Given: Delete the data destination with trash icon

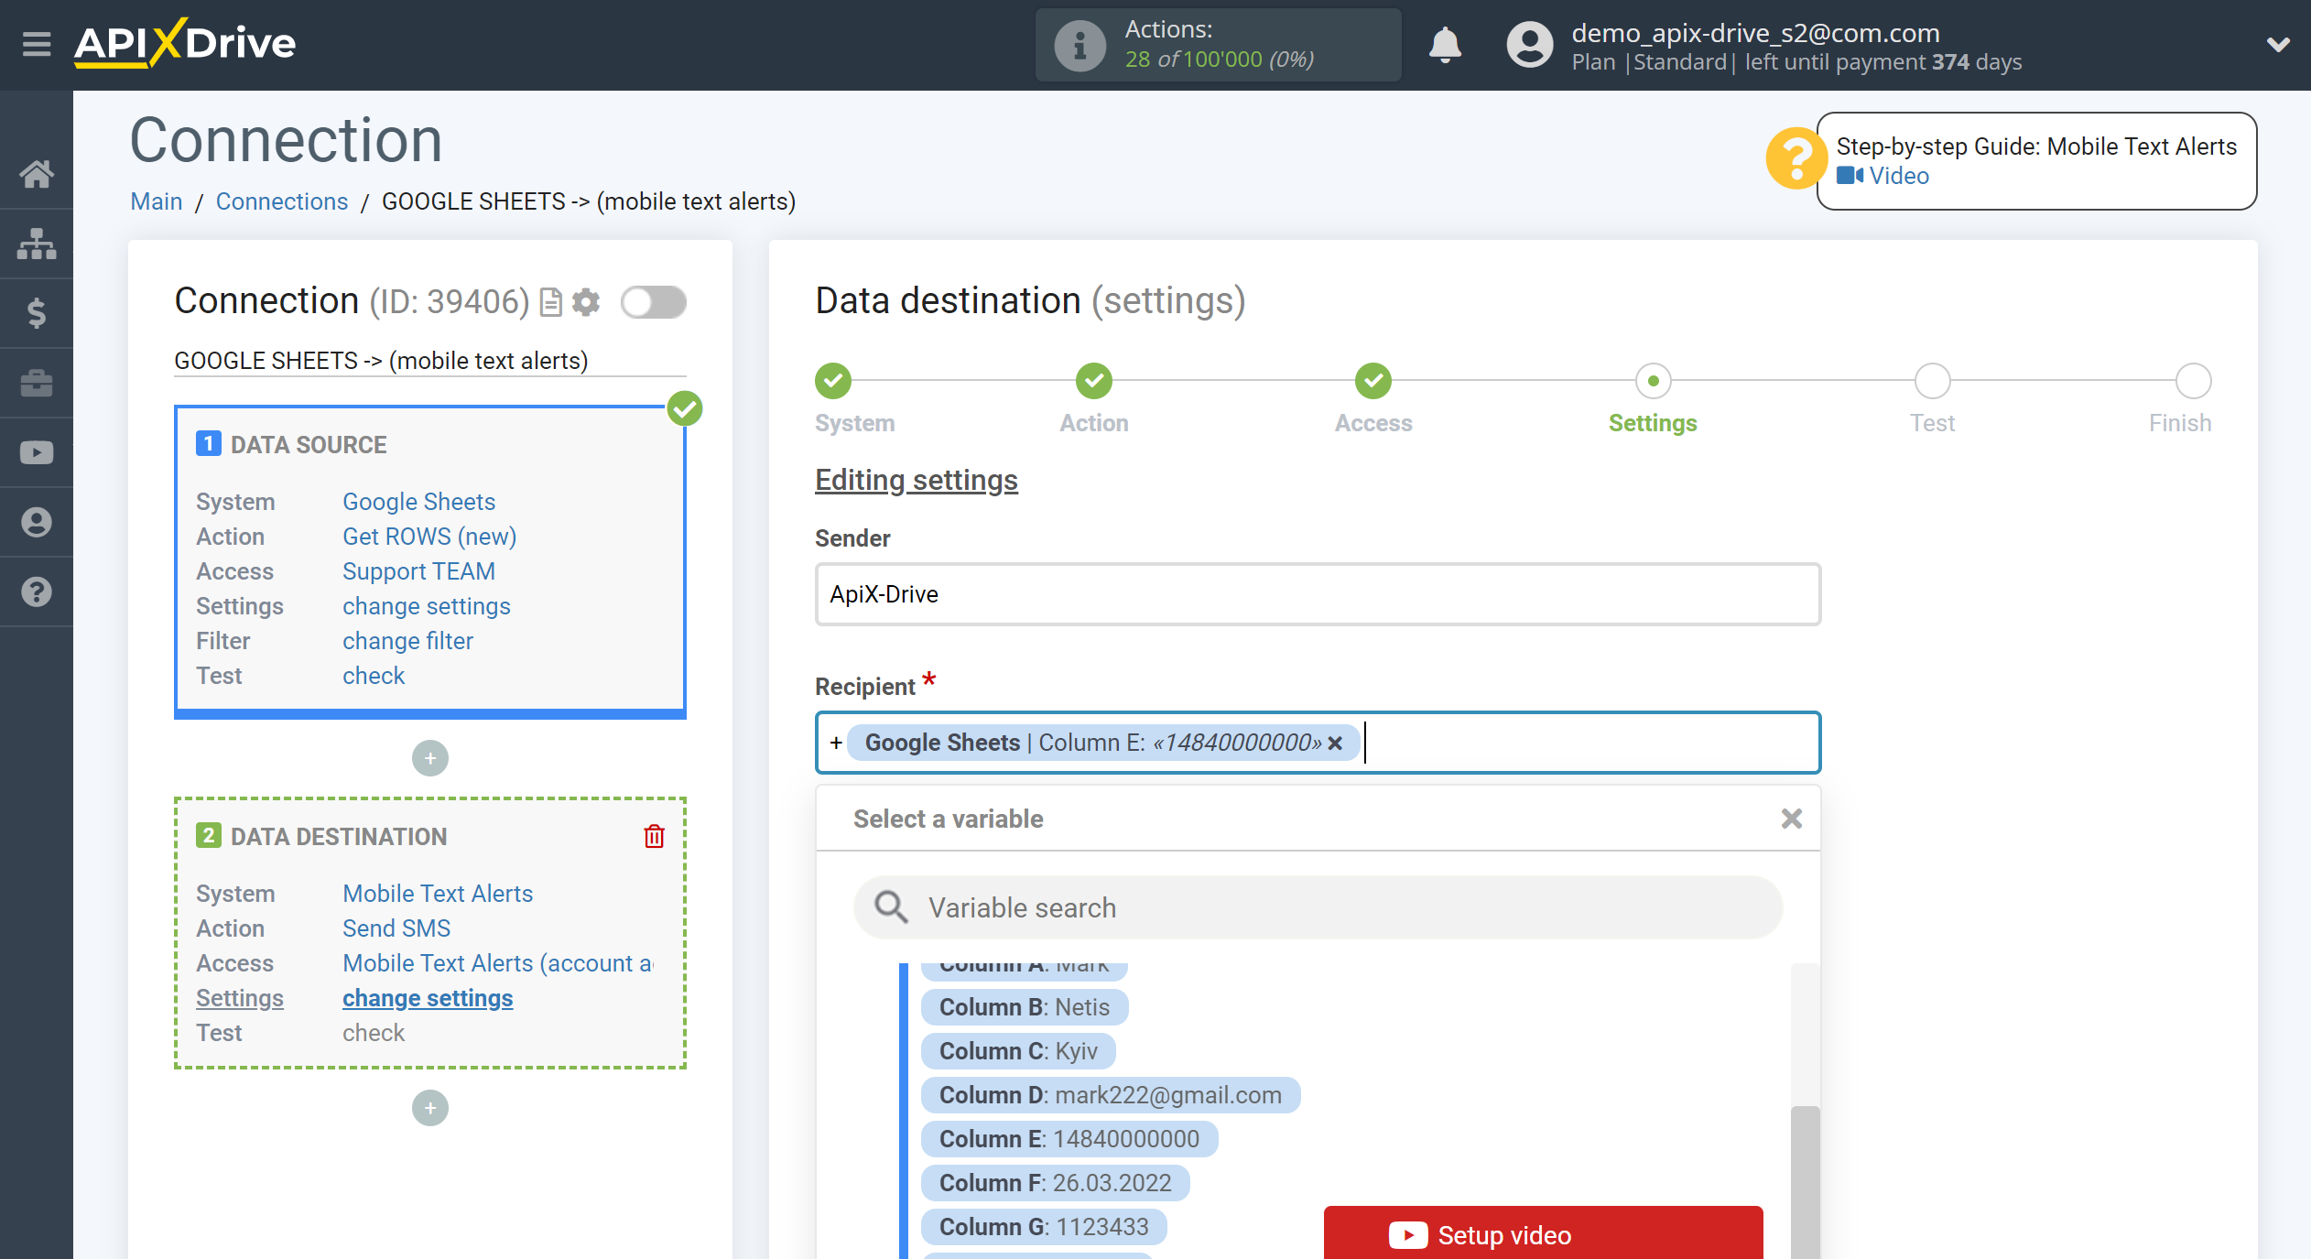Looking at the screenshot, I should click(x=654, y=836).
